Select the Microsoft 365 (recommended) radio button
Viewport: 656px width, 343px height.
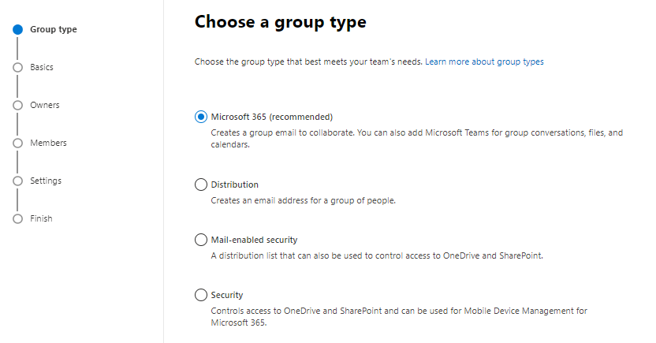click(200, 117)
